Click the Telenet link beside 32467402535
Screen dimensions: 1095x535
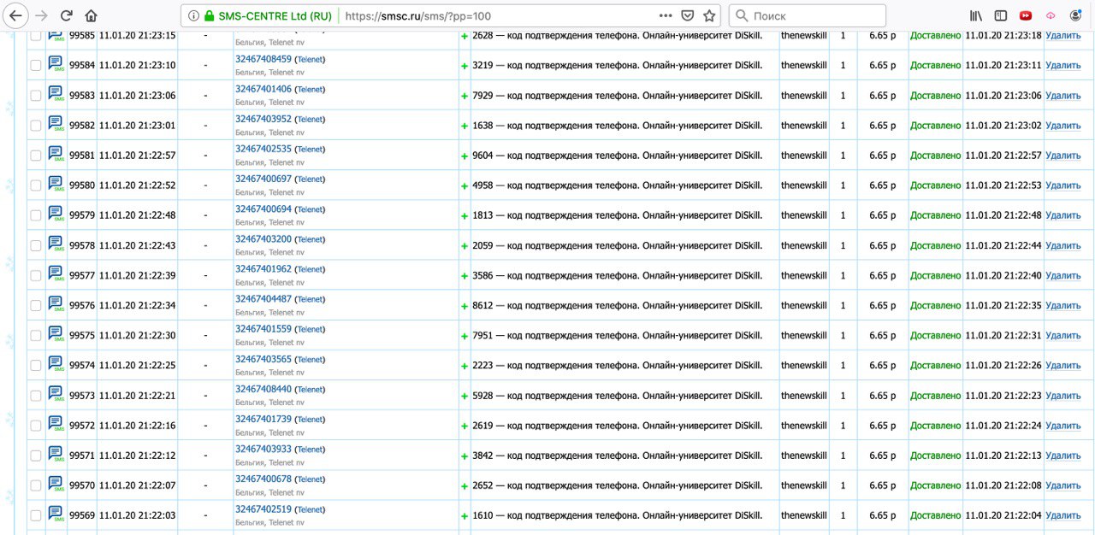coord(310,150)
